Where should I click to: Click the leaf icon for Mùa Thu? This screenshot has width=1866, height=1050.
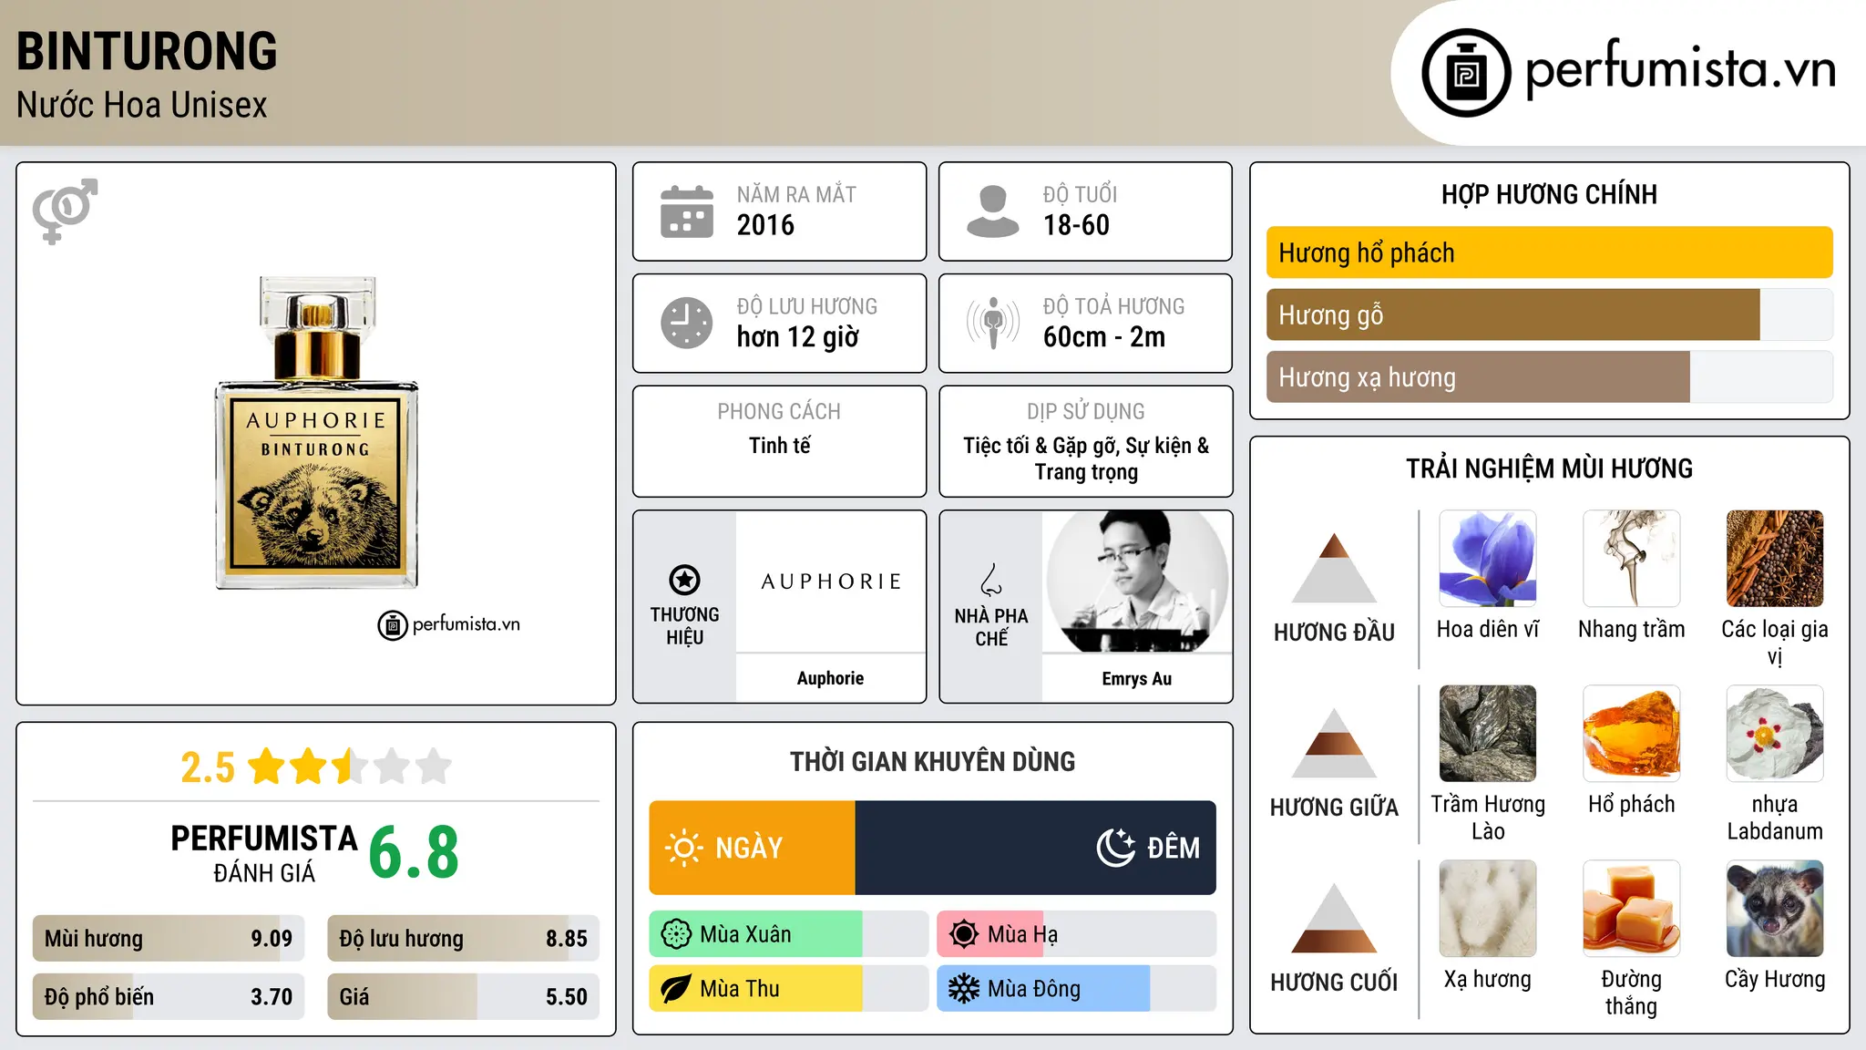676,989
